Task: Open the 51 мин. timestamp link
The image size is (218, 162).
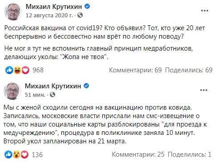Action: tap(35, 95)
